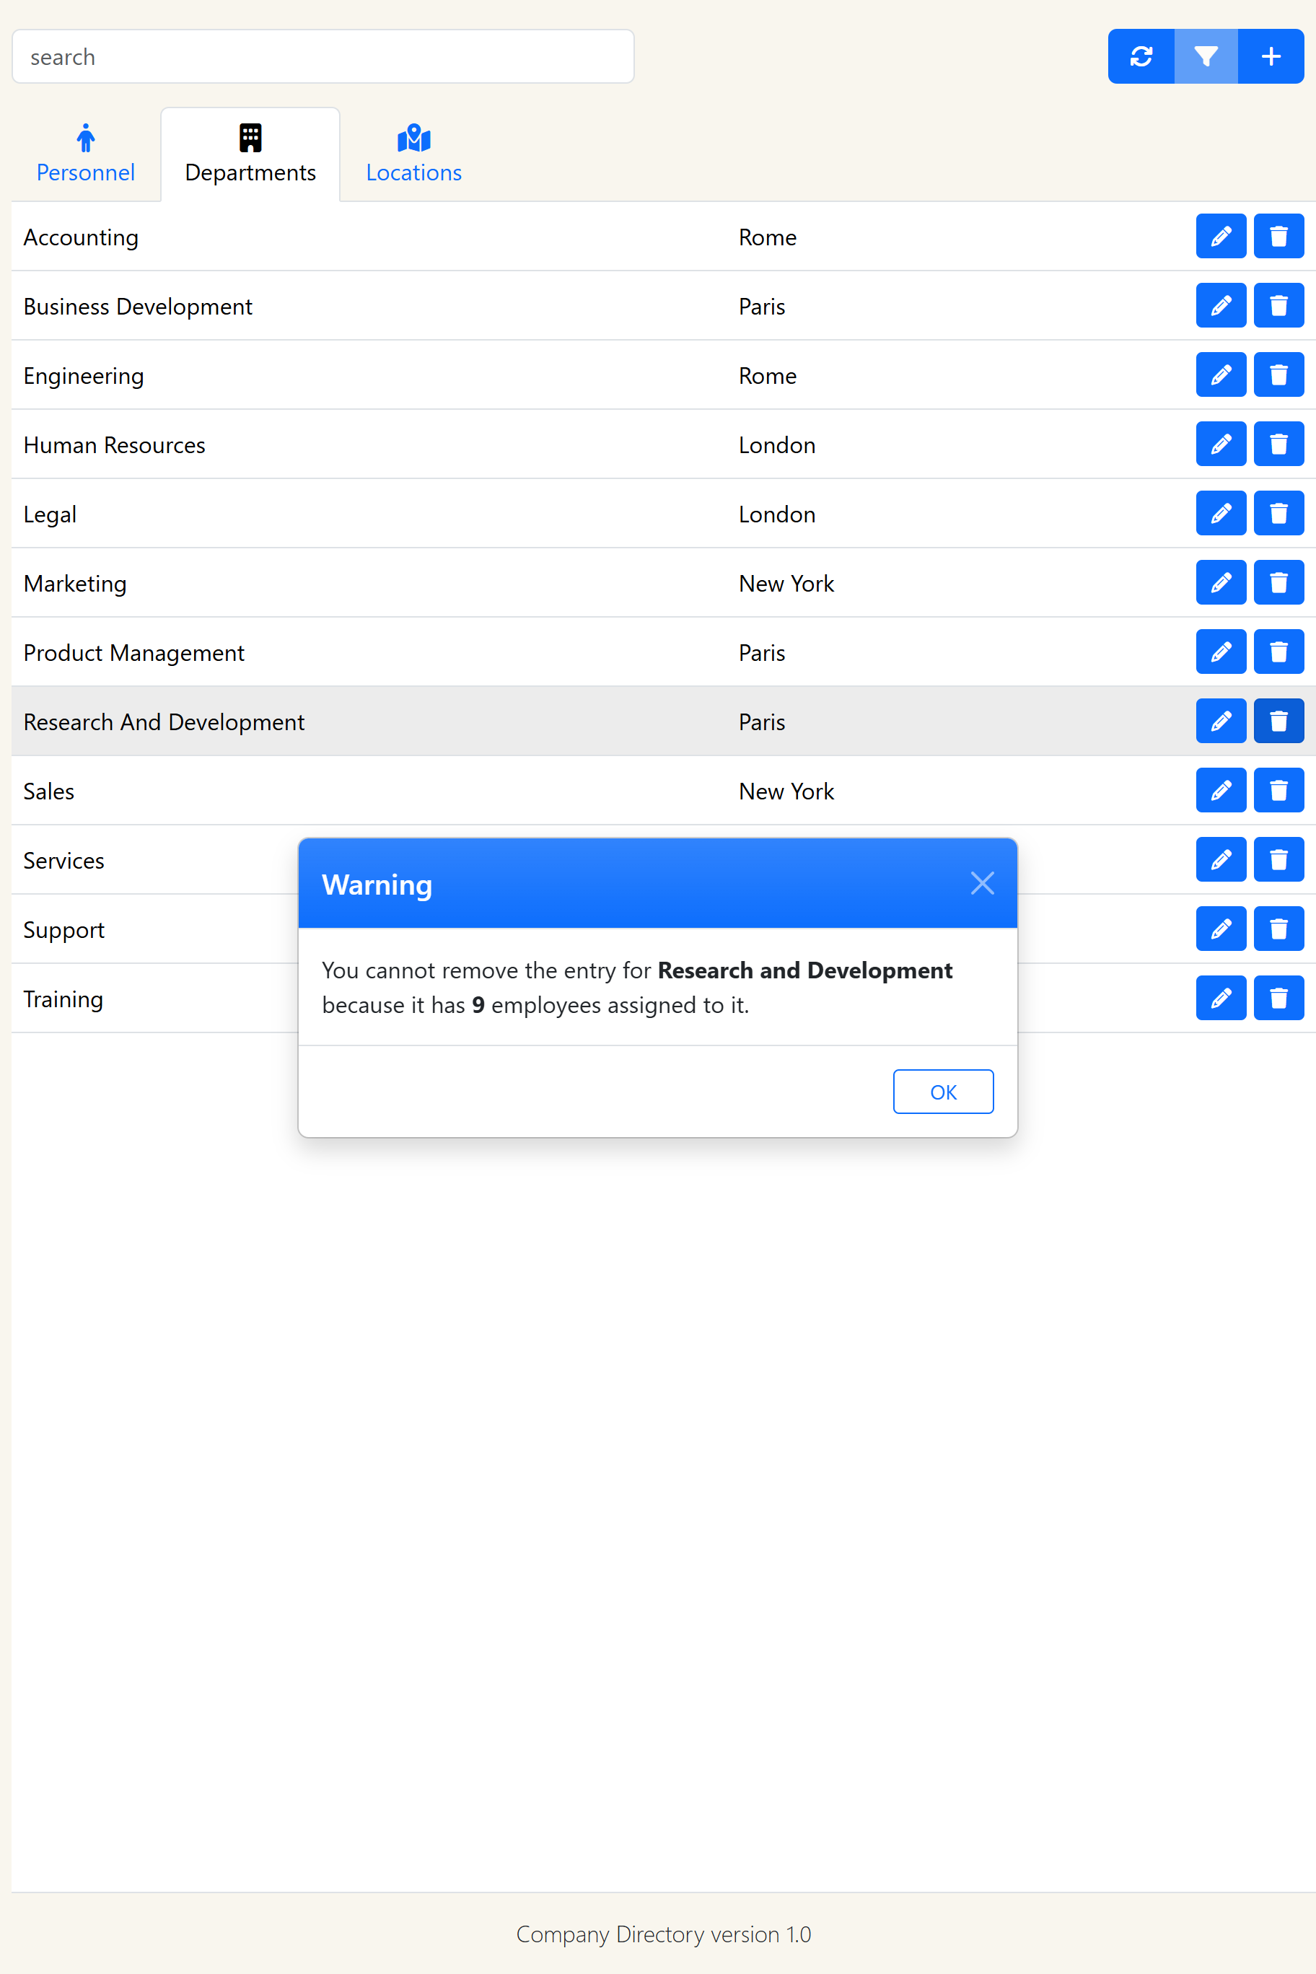Image resolution: width=1316 pixels, height=1974 pixels.
Task: Edit the Services department row
Action: point(1220,859)
